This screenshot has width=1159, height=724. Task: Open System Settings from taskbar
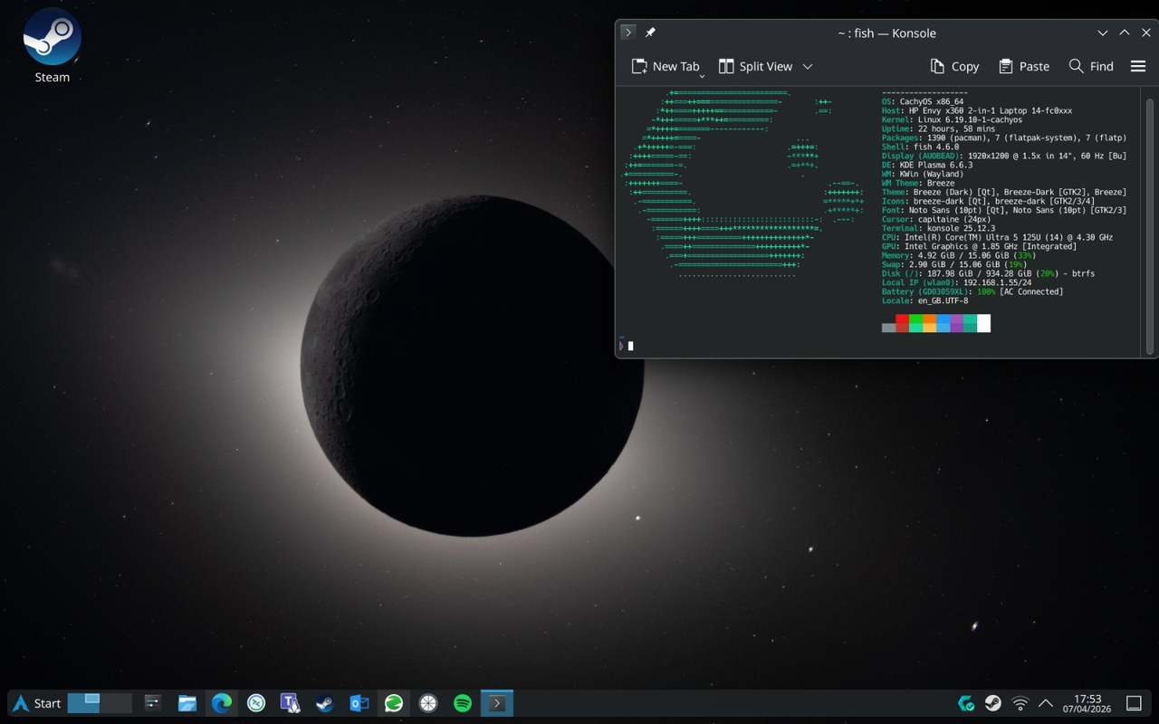click(153, 703)
